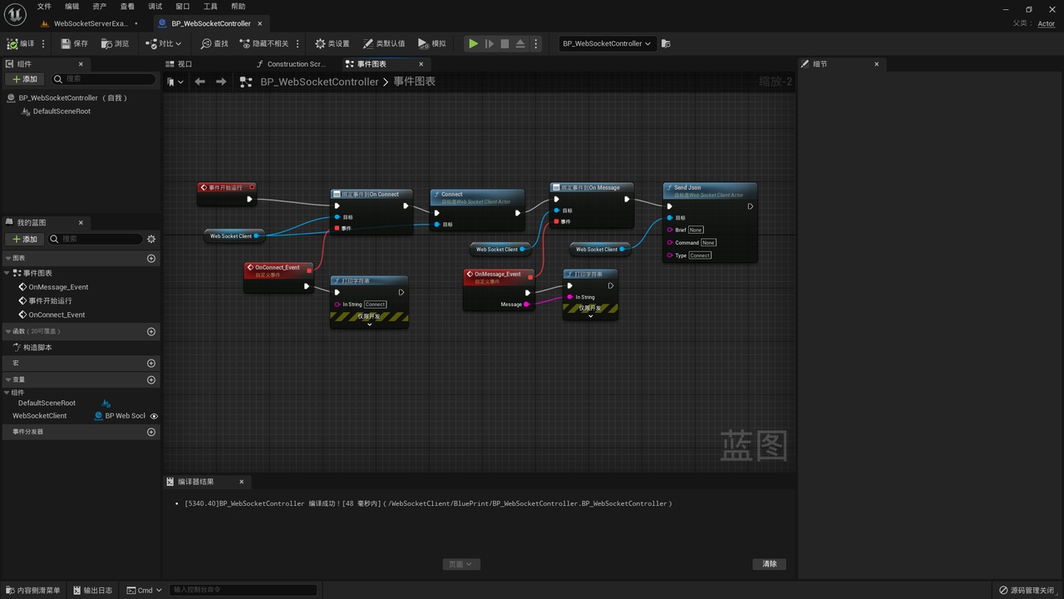Image resolution: width=1064 pixels, height=599 pixels.
Task: Click 添加 button in 组件 panel
Action: (x=25, y=79)
